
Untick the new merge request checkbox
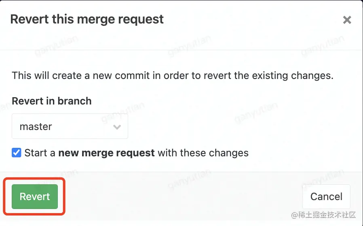pos(17,153)
